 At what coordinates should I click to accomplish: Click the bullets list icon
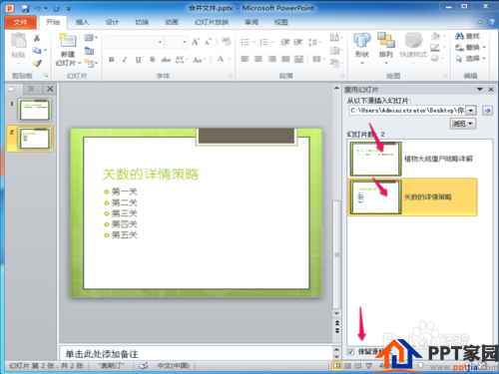(x=246, y=42)
